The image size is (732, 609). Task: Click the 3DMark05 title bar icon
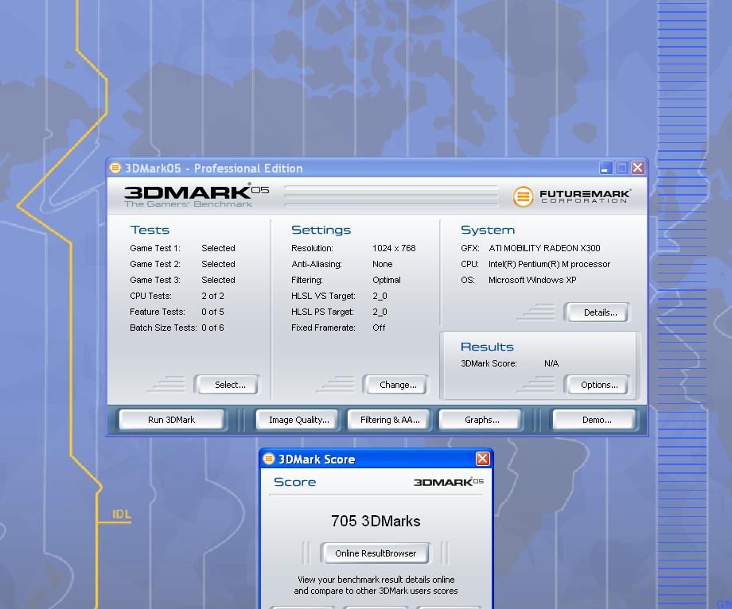click(x=115, y=168)
